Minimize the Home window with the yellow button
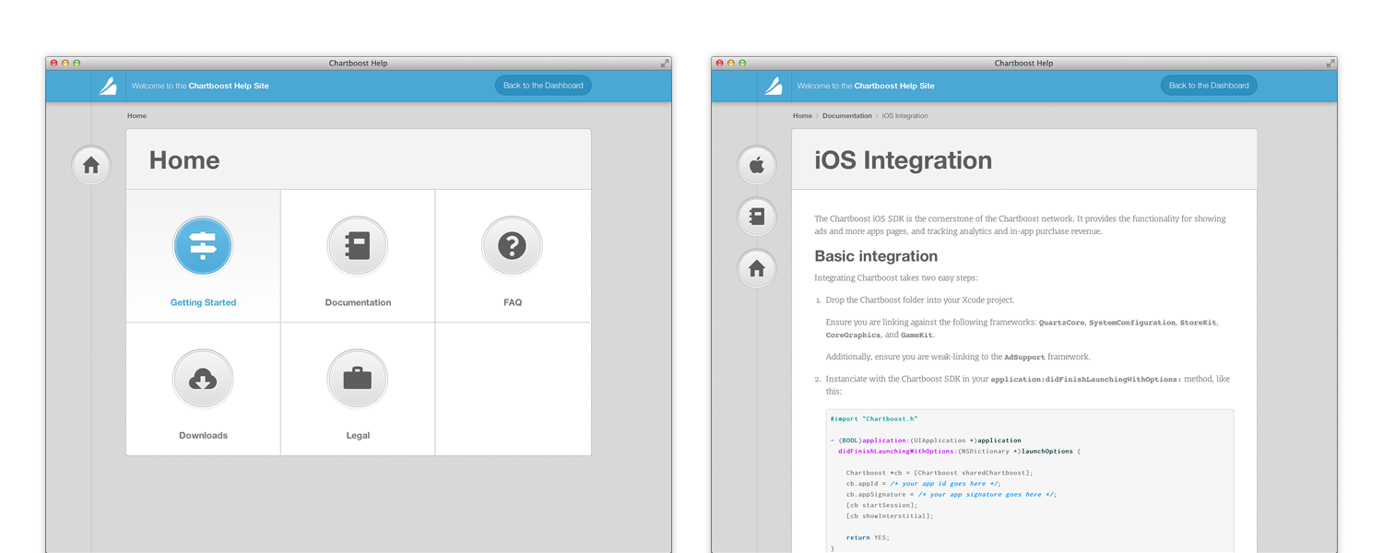Image resolution: width=1383 pixels, height=553 pixels. coord(65,63)
